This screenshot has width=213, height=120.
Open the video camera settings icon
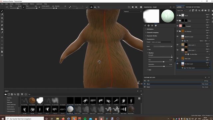(x=136, y=7)
